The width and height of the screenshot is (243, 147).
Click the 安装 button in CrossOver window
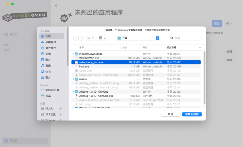coord(217,24)
